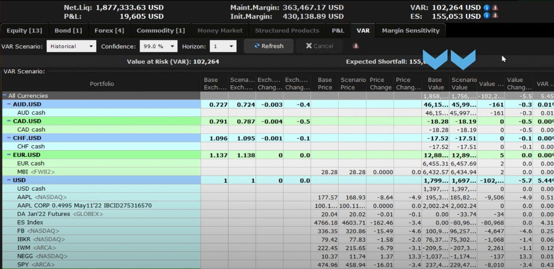Collapse the EUR.USD group
The width and height of the screenshot is (554, 269).
coord(9,155)
